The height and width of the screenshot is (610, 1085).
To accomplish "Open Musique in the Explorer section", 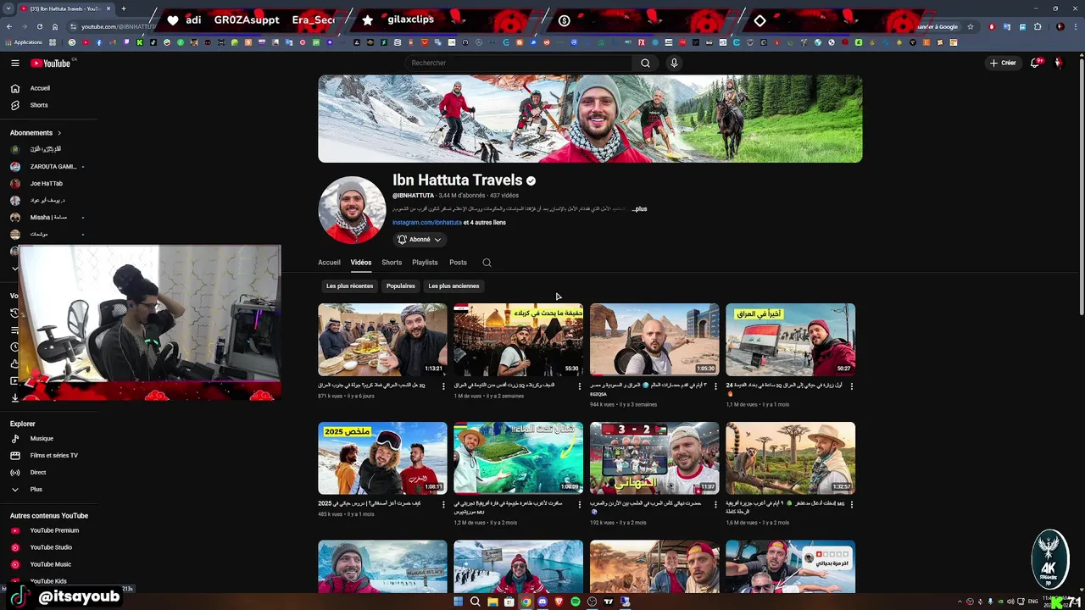I will [x=42, y=439].
